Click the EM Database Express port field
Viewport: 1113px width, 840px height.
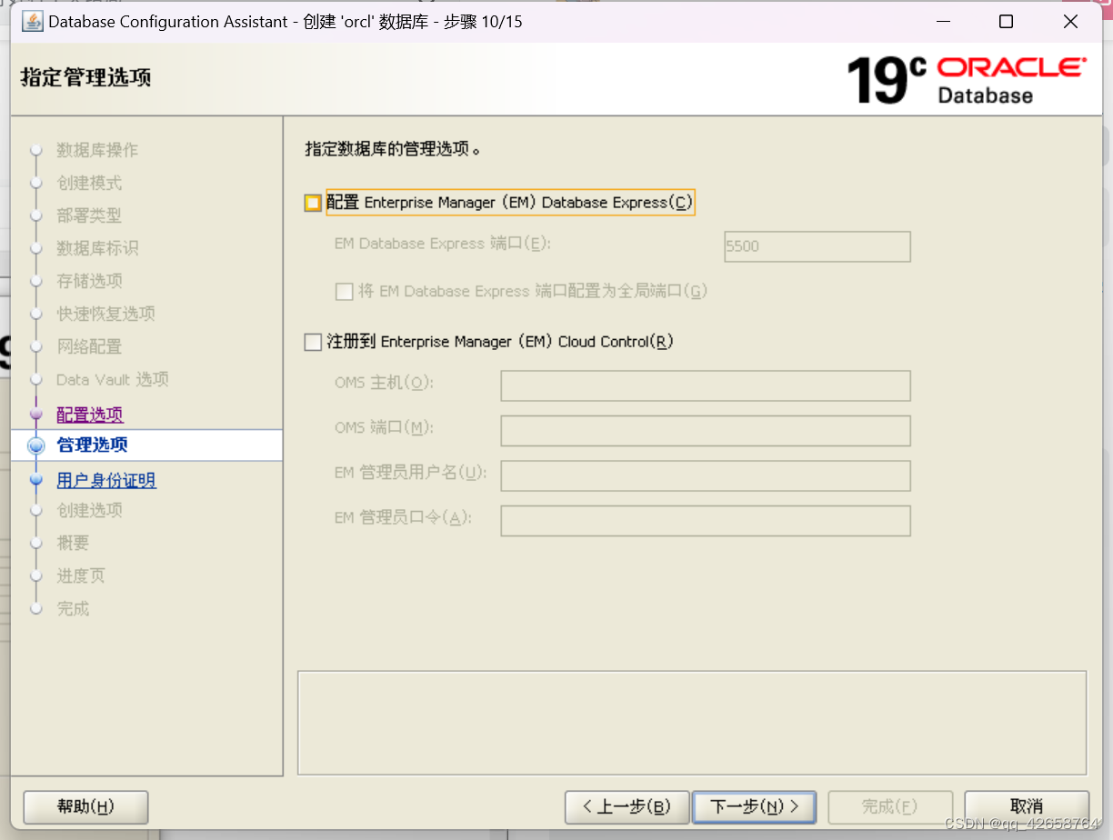(x=817, y=246)
